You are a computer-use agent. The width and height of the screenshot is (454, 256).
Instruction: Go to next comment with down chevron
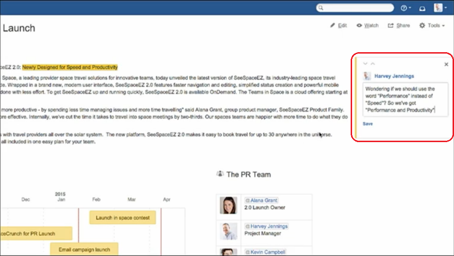pyautogui.click(x=365, y=64)
